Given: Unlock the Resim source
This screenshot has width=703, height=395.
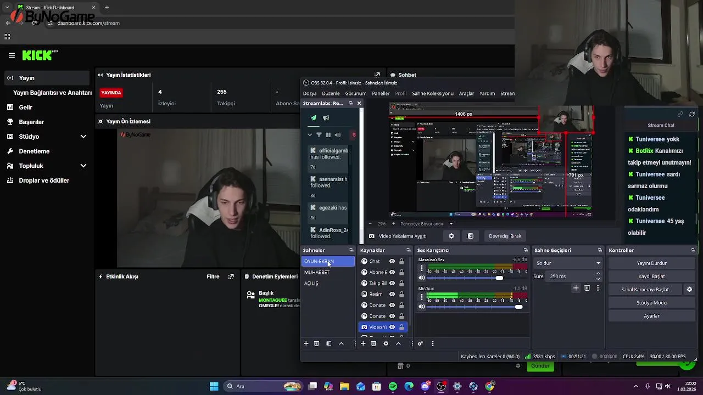Looking at the screenshot, I should coord(401,294).
